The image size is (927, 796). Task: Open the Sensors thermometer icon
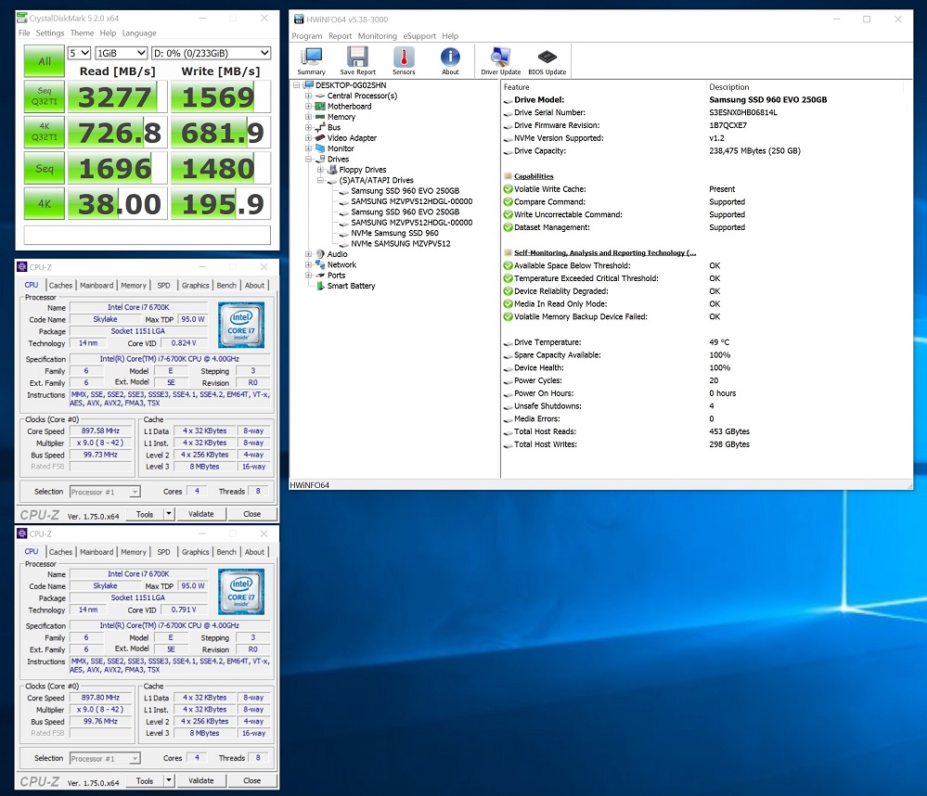click(404, 59)
